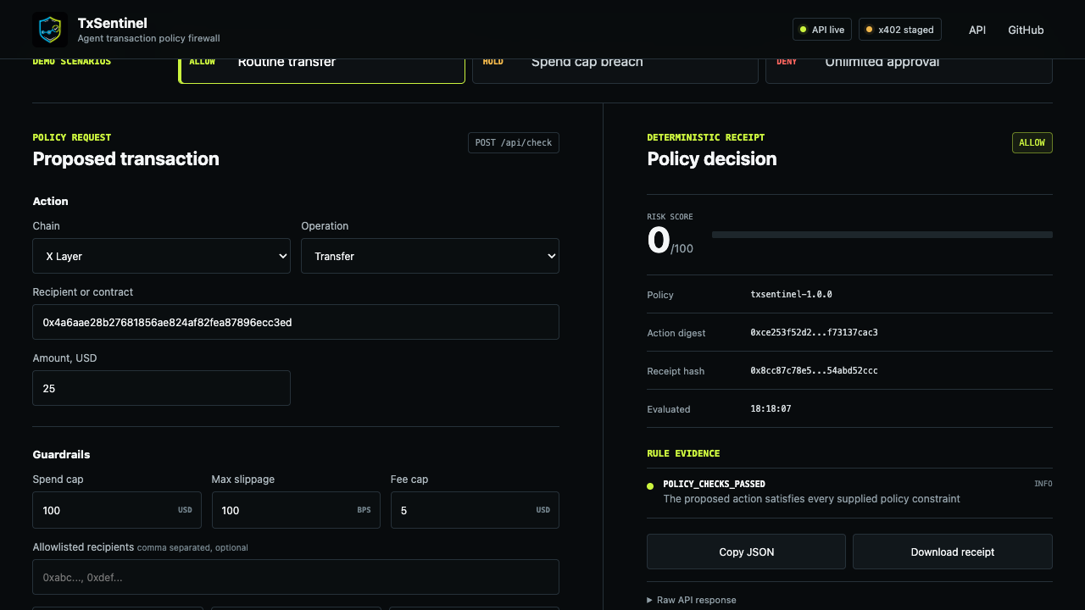Click the ALLOW decision badge
Viewport: 1085px width, 610px height.
pyautogui.click(x=1032, y=142)
